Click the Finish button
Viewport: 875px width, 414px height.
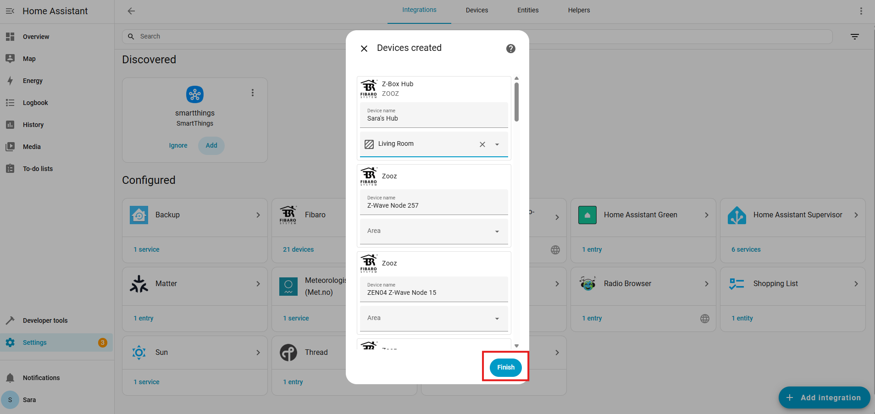pos(506,367)
